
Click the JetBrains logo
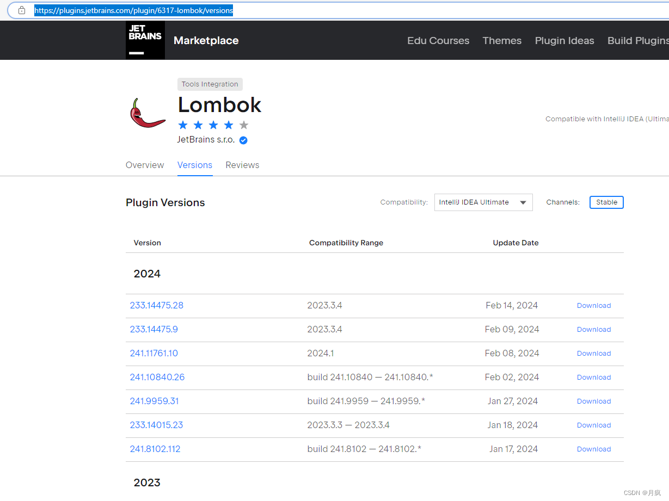point(145,40)
